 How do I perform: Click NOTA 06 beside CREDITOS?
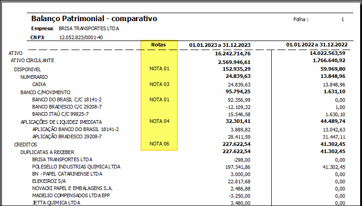pos(159,144)
